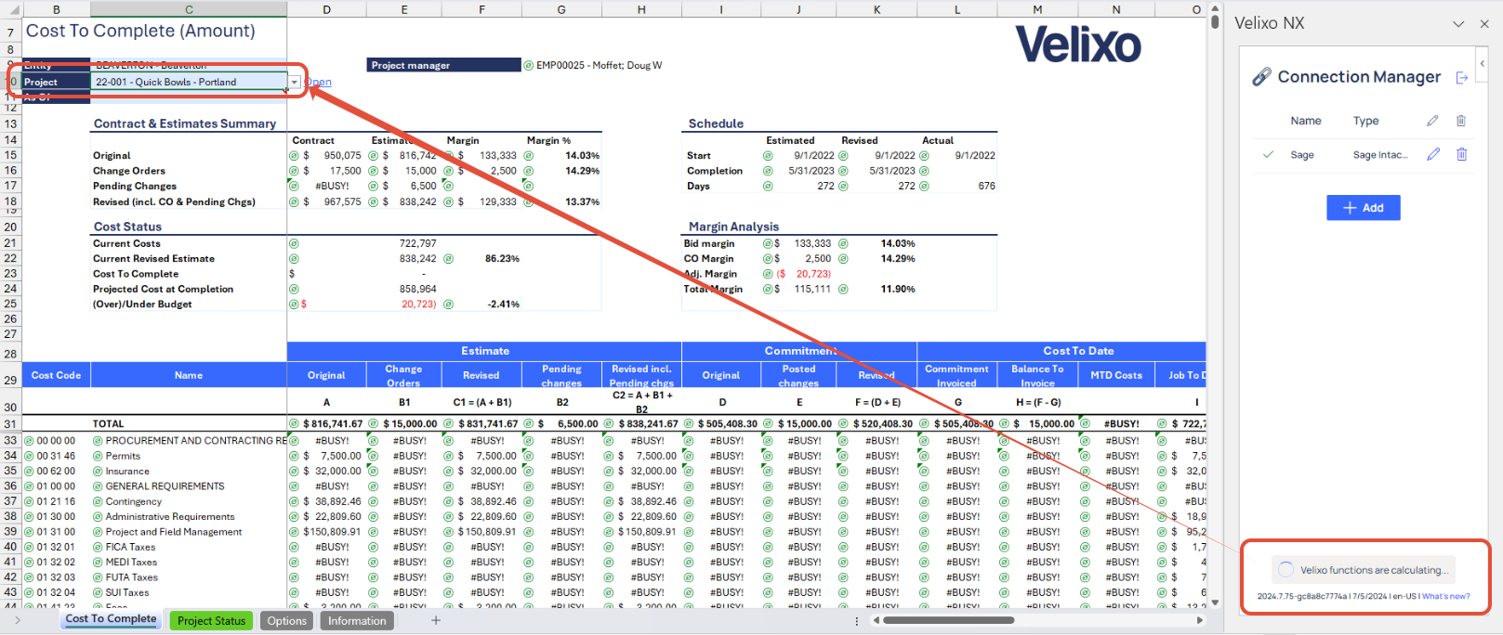
Task: Click the Administrative Requirements row name
Action: (x=170, y=517)
